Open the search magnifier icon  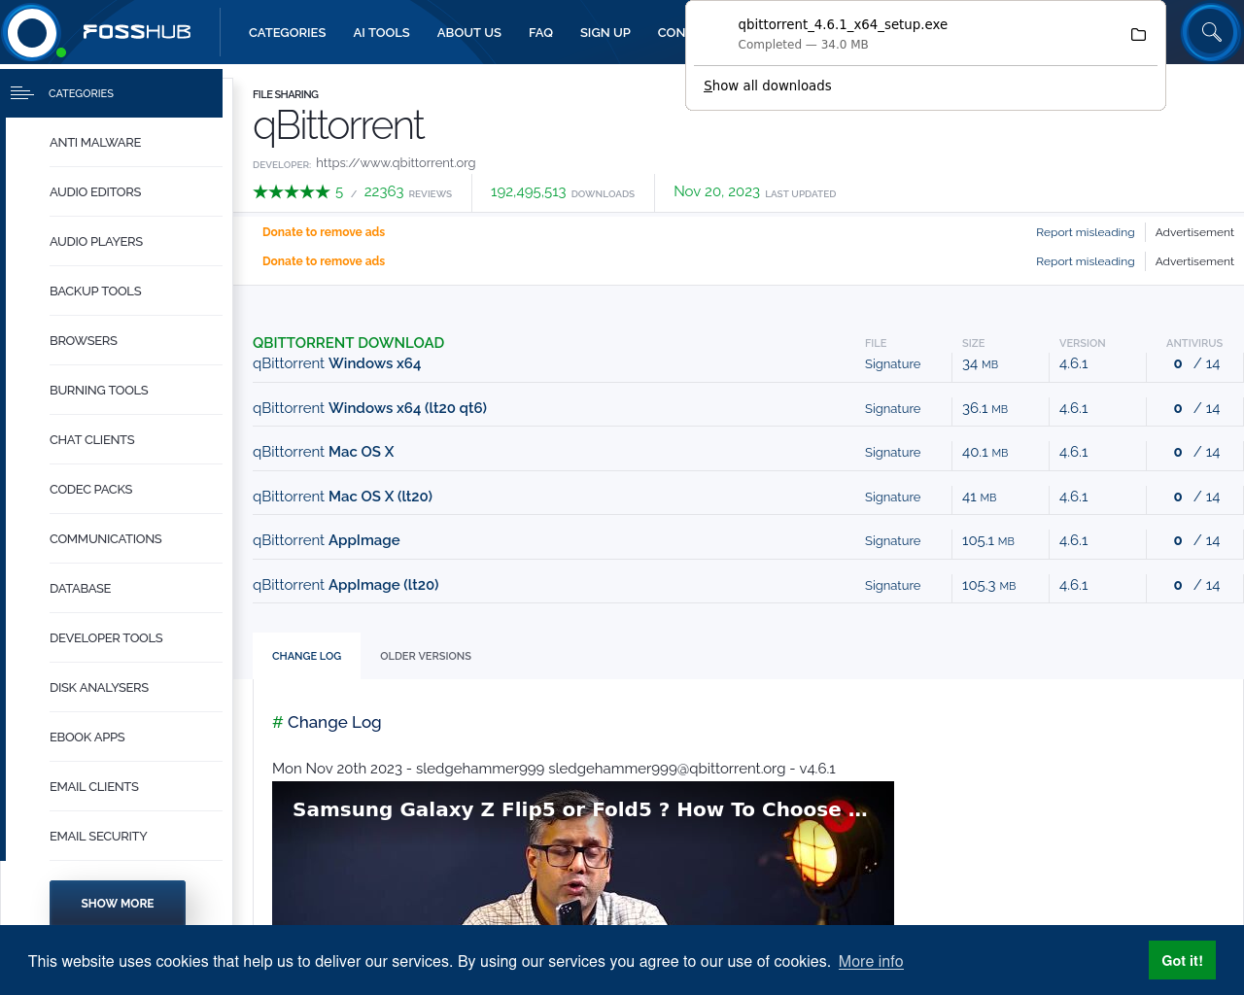[1211, 32]
